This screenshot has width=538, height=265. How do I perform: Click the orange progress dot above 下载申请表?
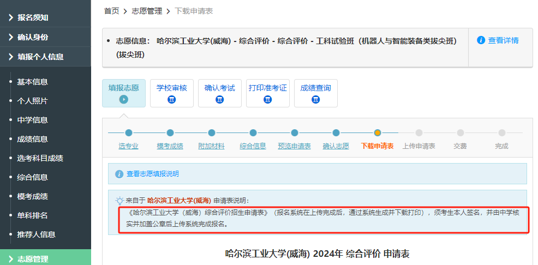[x=378, y=132]
